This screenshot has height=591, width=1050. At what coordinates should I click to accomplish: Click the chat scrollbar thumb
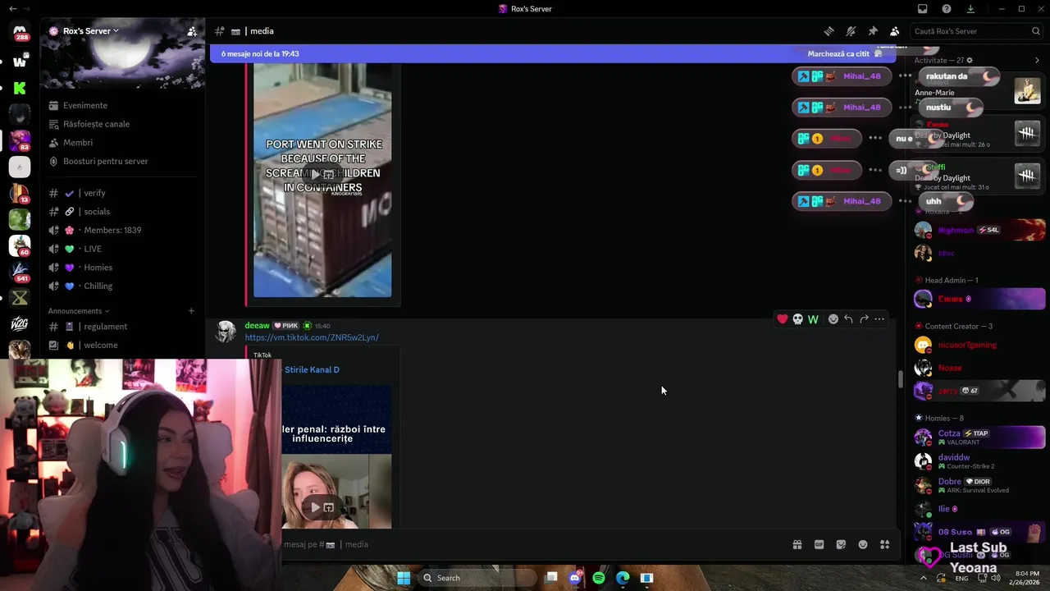[900, 379]
